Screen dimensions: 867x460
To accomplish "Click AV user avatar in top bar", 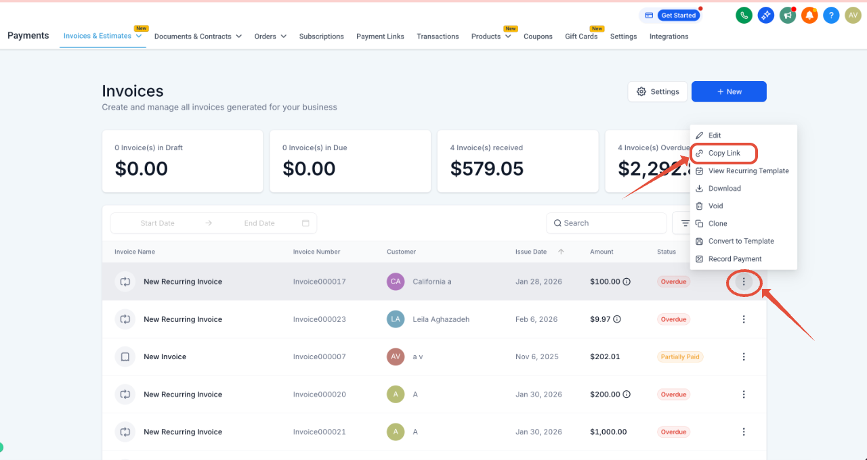I will pyautogui.click(x=853, y=15).
